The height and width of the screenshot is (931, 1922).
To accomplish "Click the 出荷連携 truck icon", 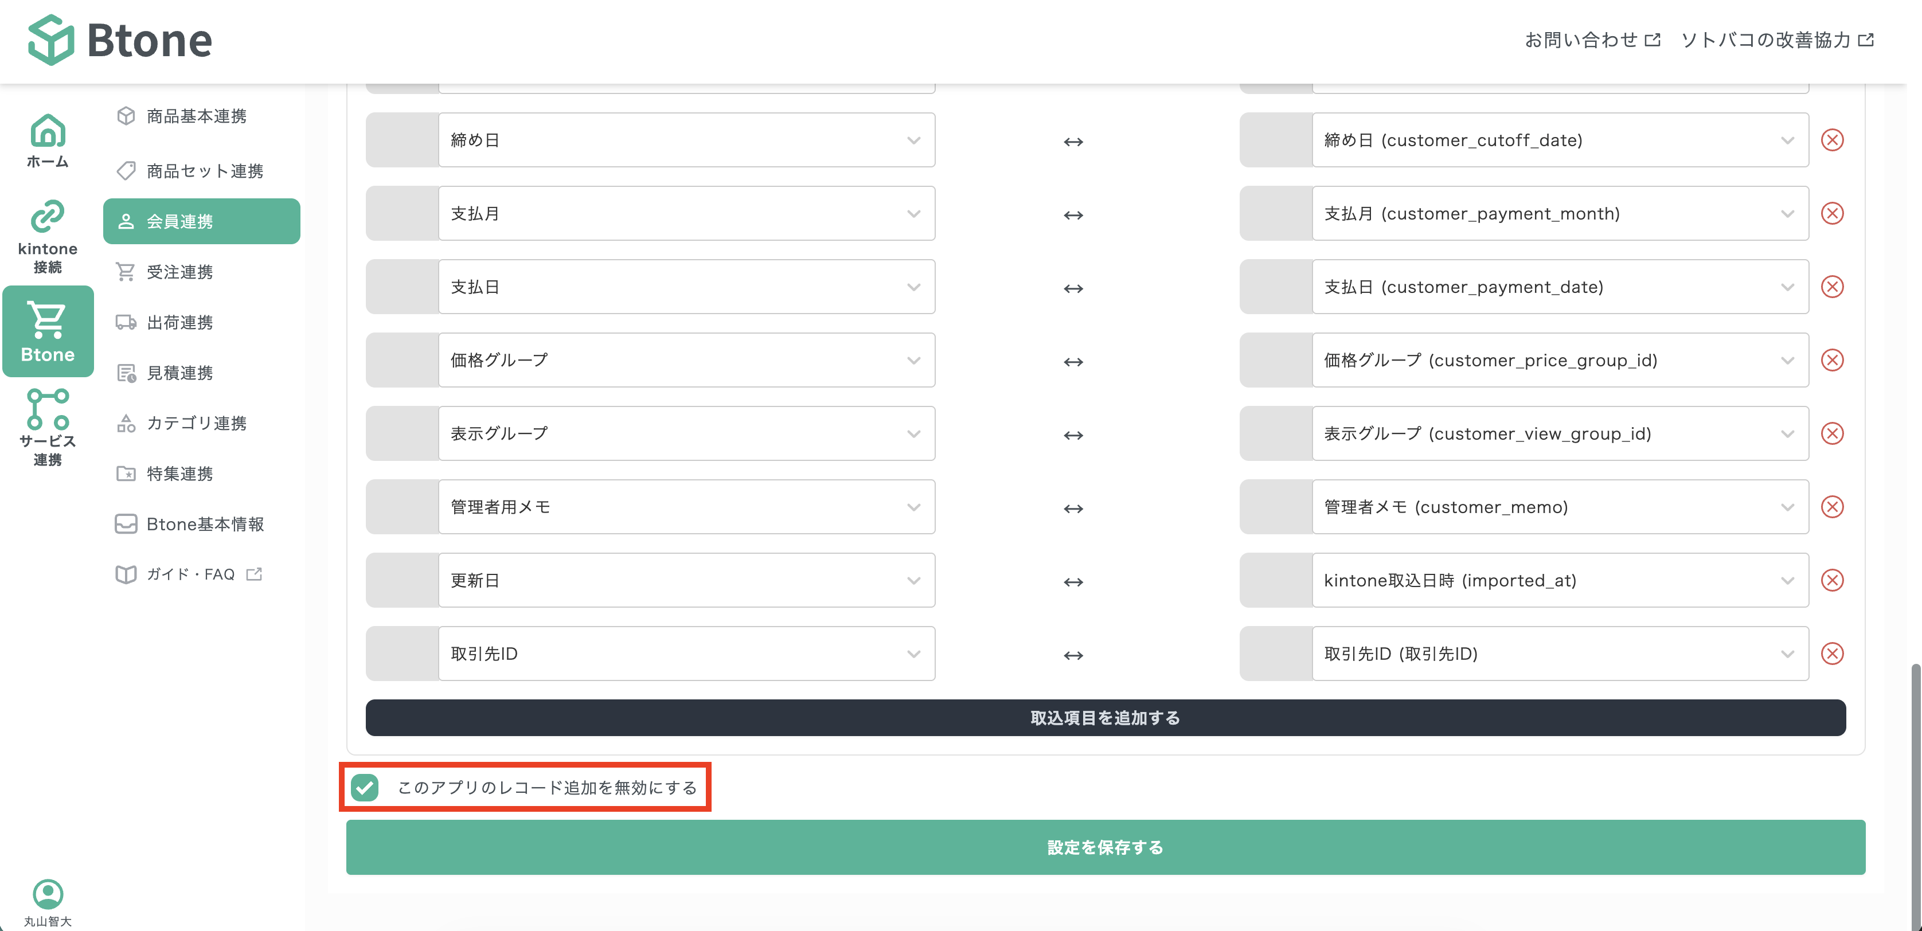I will point(126,322).
